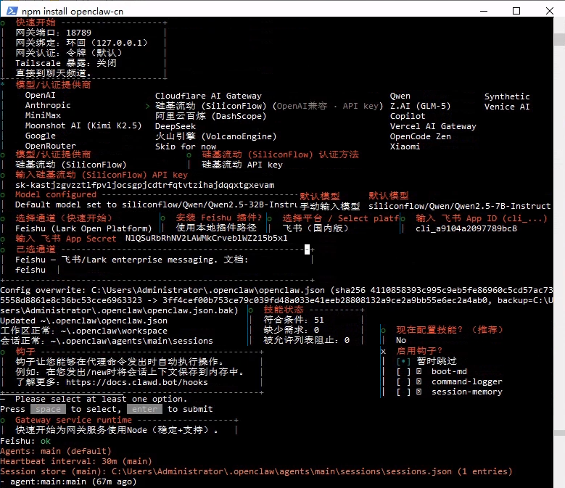
Task: Select Cloudflare AI Gateway option
Action: tap(208, 96)
